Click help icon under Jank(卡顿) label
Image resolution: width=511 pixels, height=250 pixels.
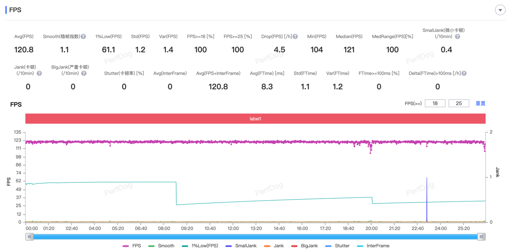39,73
